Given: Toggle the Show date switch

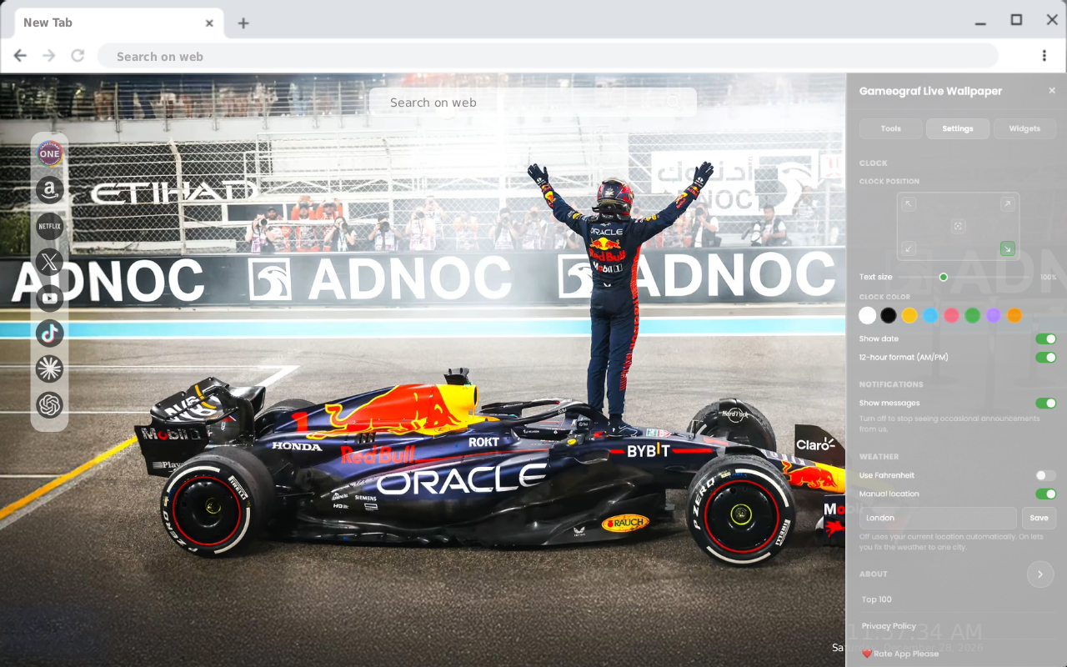Looking at the screenshot, I should (x=1045, y=339).
